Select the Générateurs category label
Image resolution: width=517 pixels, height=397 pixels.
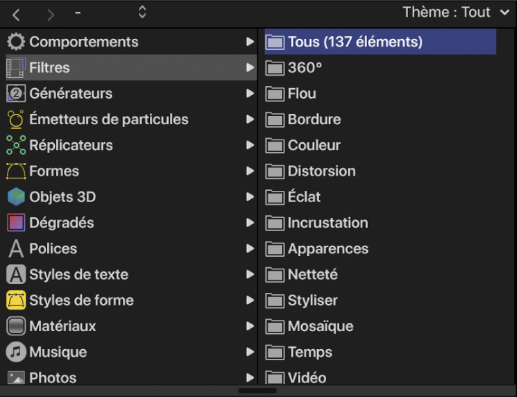(71, 94)
